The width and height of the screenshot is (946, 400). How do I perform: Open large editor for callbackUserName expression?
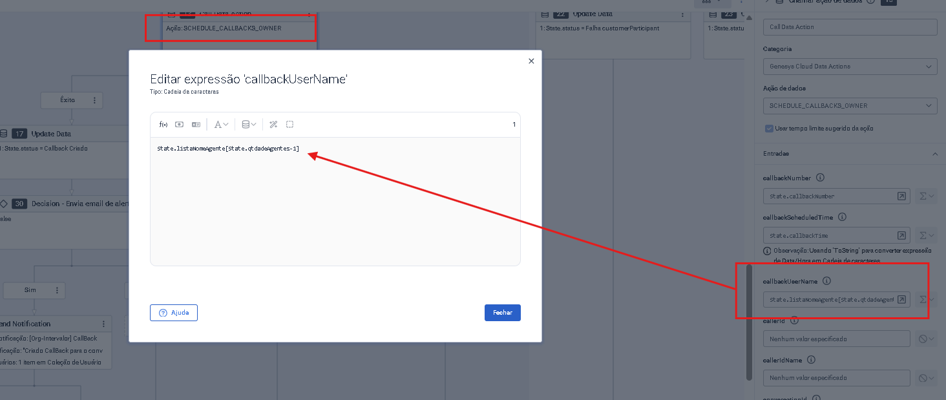[902, 300]
